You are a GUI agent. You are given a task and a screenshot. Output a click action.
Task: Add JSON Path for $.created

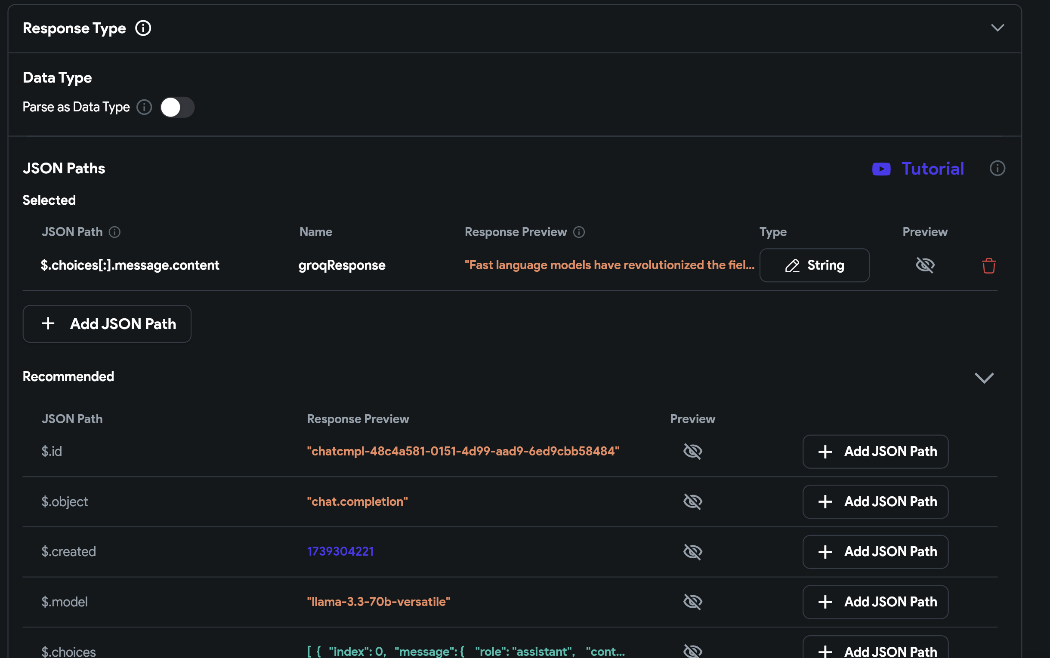875,552
